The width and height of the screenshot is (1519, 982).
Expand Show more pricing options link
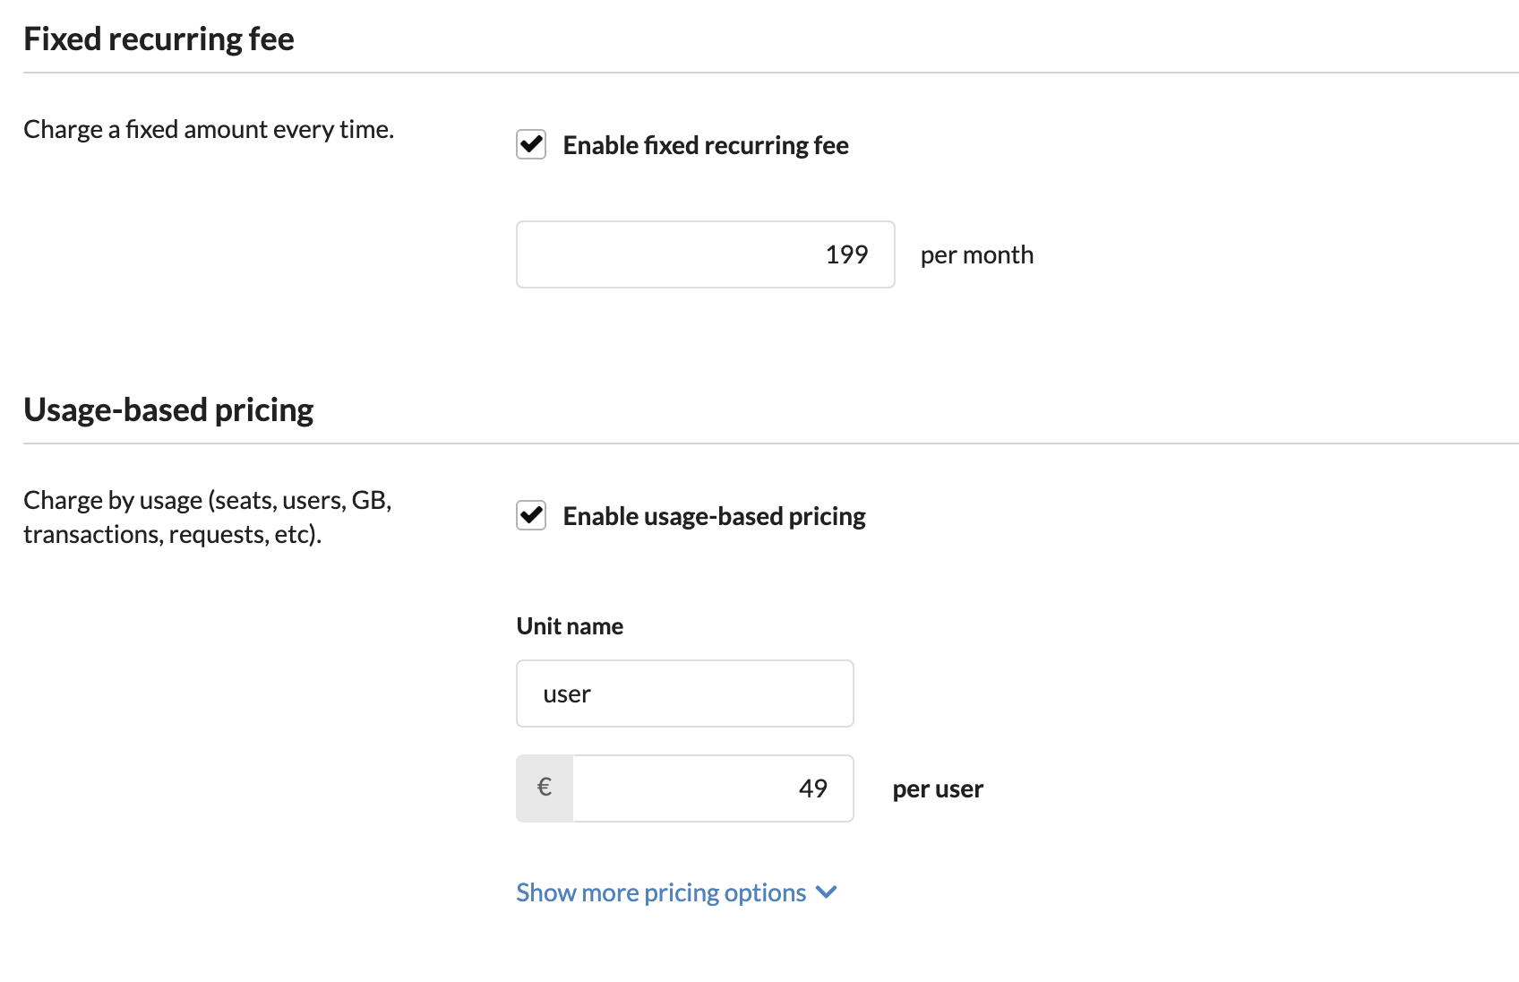(x=661, y=892)
